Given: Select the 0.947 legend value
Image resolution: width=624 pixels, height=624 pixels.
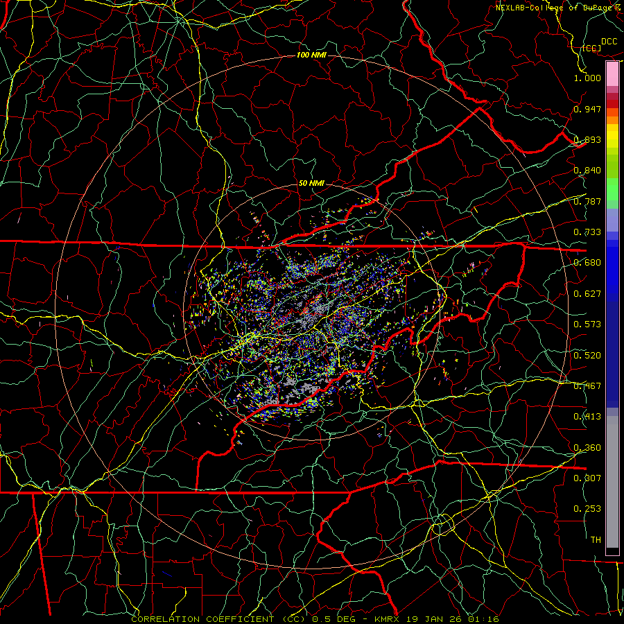Looking at the screenshot, I should pos(587,109).
